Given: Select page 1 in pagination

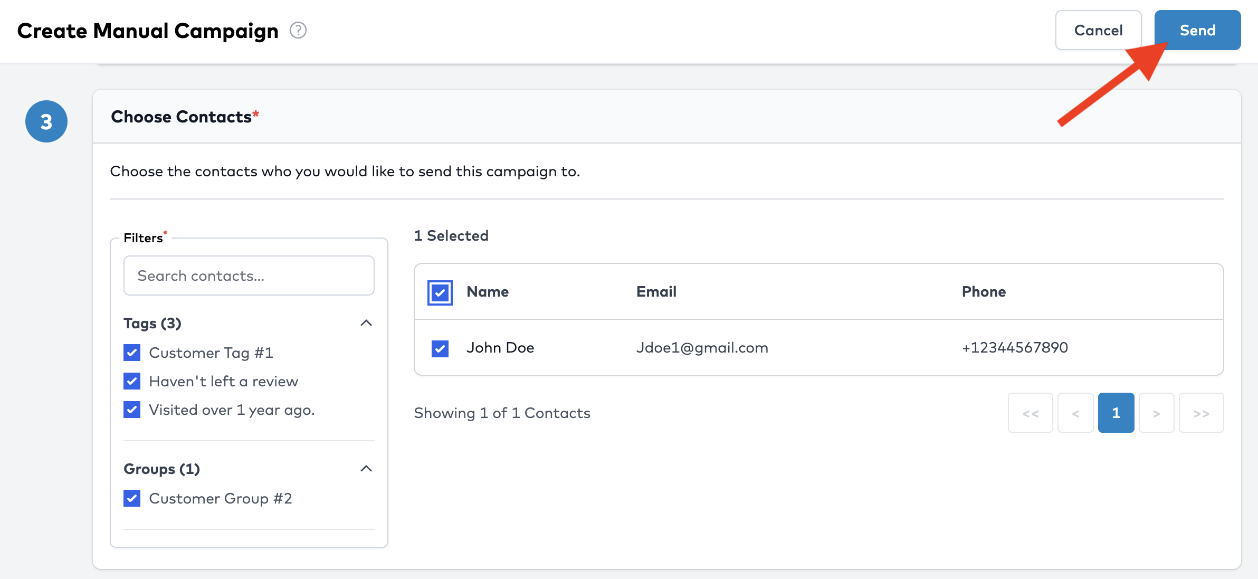Looking at the screenshot, I should (1116, 413).
